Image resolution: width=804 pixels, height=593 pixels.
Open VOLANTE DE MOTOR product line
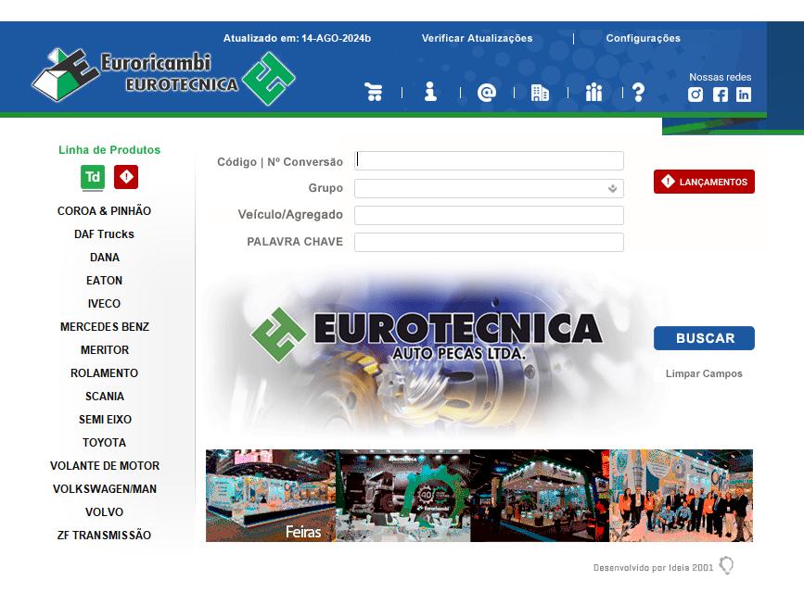(x=104, y=465)
